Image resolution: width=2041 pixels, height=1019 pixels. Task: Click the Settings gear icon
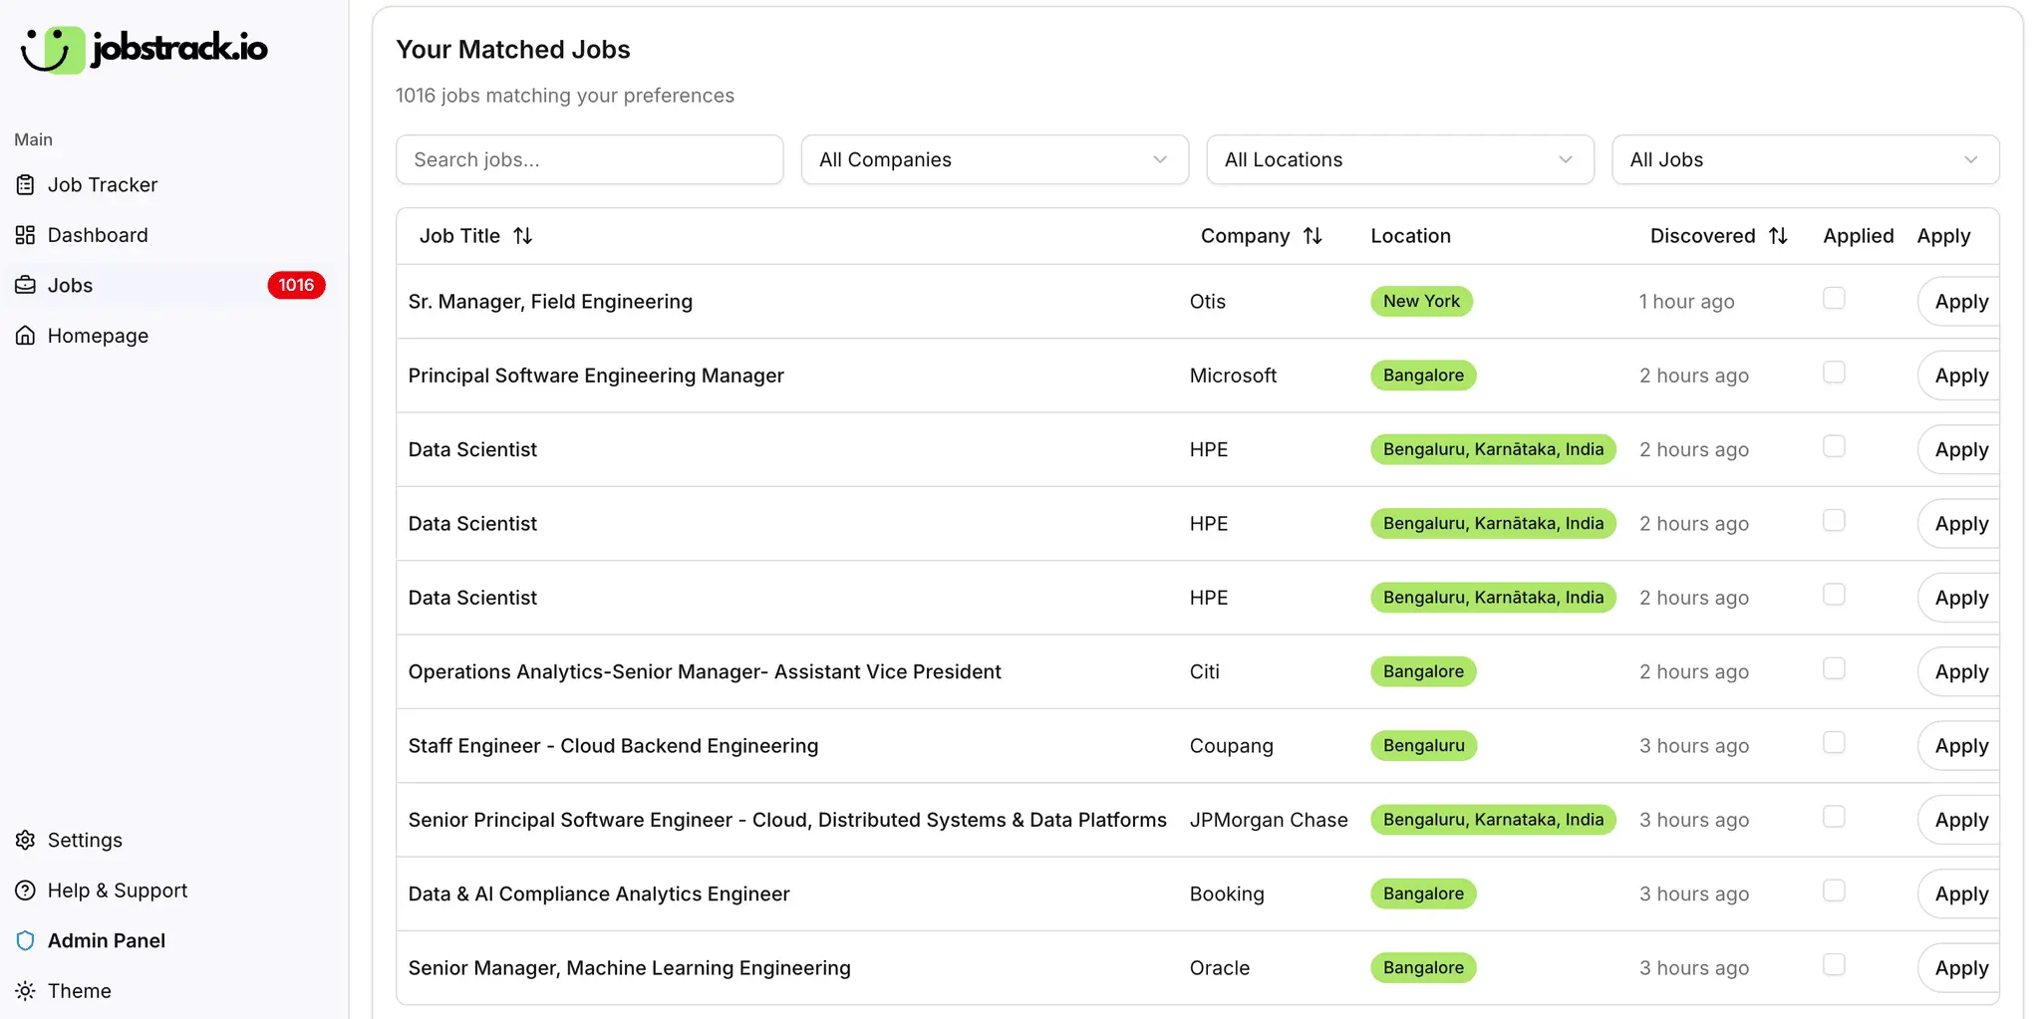coord(26,840)
